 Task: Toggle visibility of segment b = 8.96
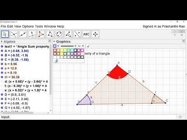tap(2, 64)
